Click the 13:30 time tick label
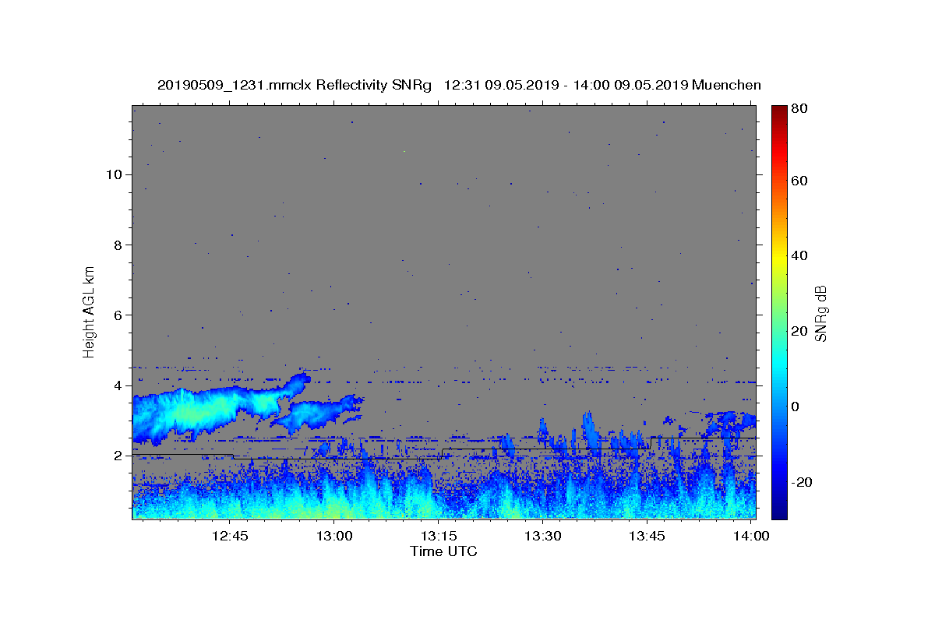935x623 pixels. click(x=543, y=536)
